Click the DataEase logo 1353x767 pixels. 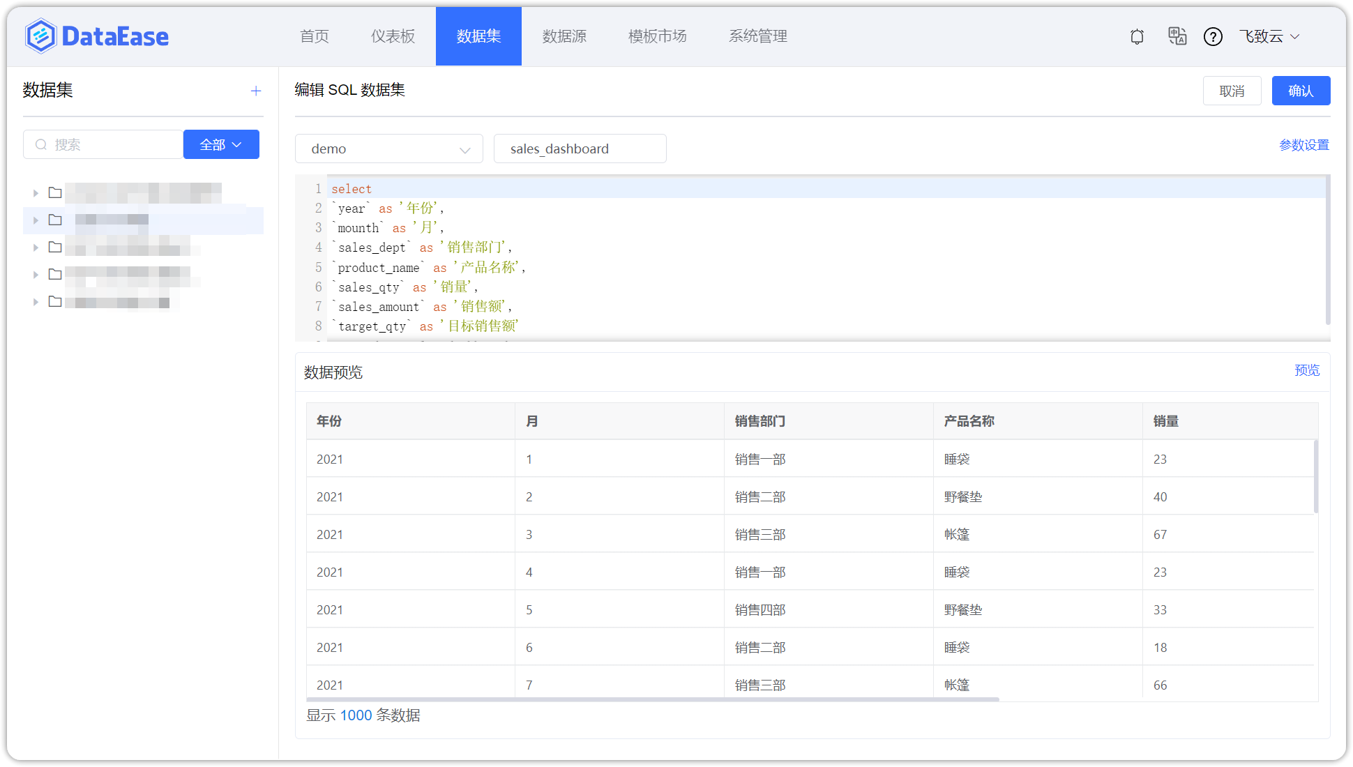(96, 36)
